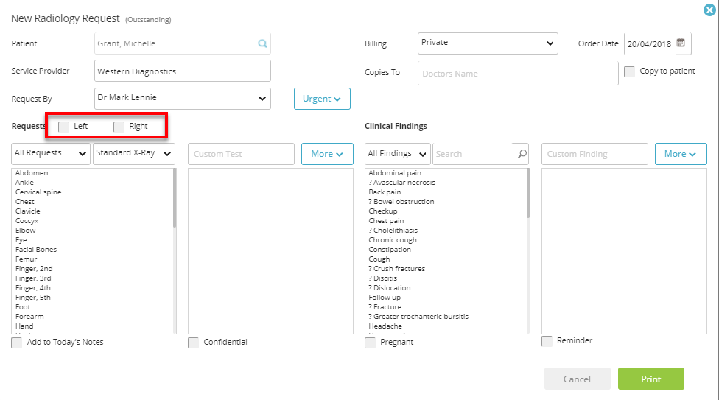The image size is (719, 400).
Task: Open the Urgent dropdown button
Action: [322, 99]
